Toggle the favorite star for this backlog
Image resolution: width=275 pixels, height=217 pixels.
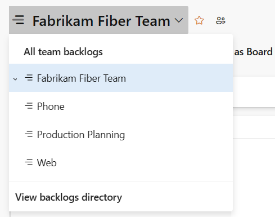point(199,20)
